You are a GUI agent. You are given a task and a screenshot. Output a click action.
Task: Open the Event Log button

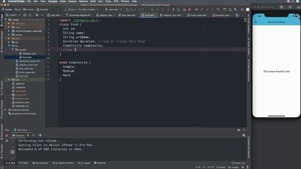[238, 163]
